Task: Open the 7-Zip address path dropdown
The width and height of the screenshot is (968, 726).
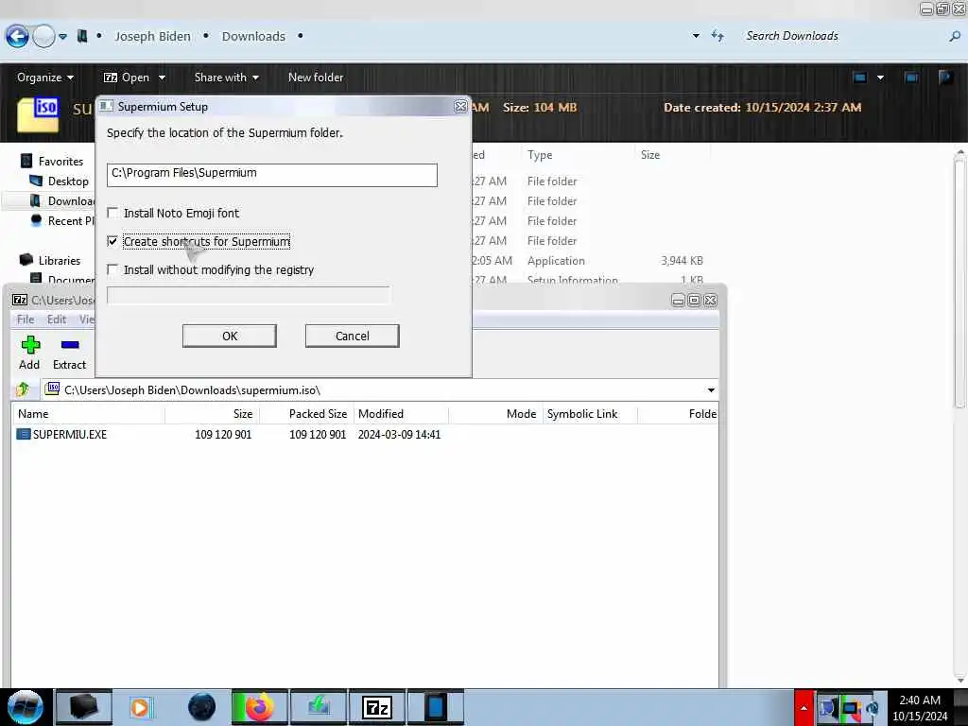Action: click(x=711, y=390)
